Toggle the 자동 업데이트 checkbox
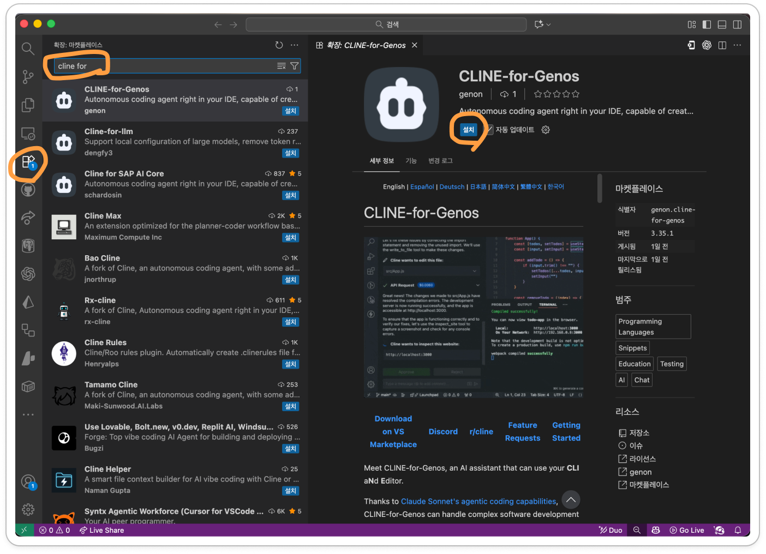This screenshot has height=554, width=766. coord(489,130)
